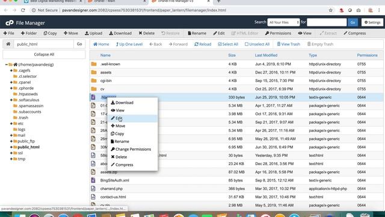385x217 pixels.
Task: Click Upload in the toolbar
Action: [94, 33]
